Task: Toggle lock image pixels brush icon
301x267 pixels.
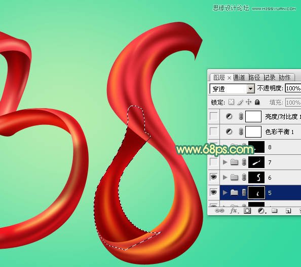Action: click(240, 102)
